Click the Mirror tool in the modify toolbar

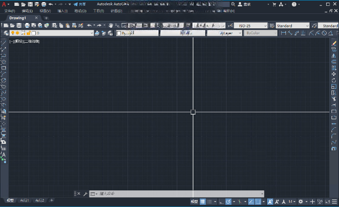pyautogui.click(x=334, y=56)
